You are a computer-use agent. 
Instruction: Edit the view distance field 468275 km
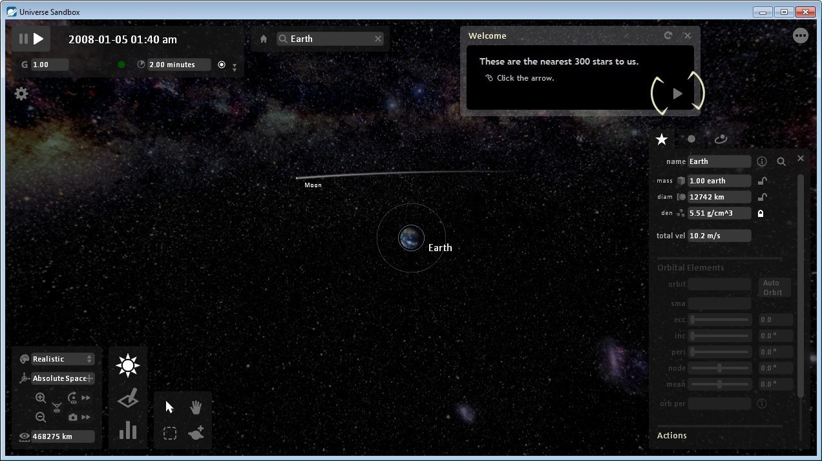(63, 436)
